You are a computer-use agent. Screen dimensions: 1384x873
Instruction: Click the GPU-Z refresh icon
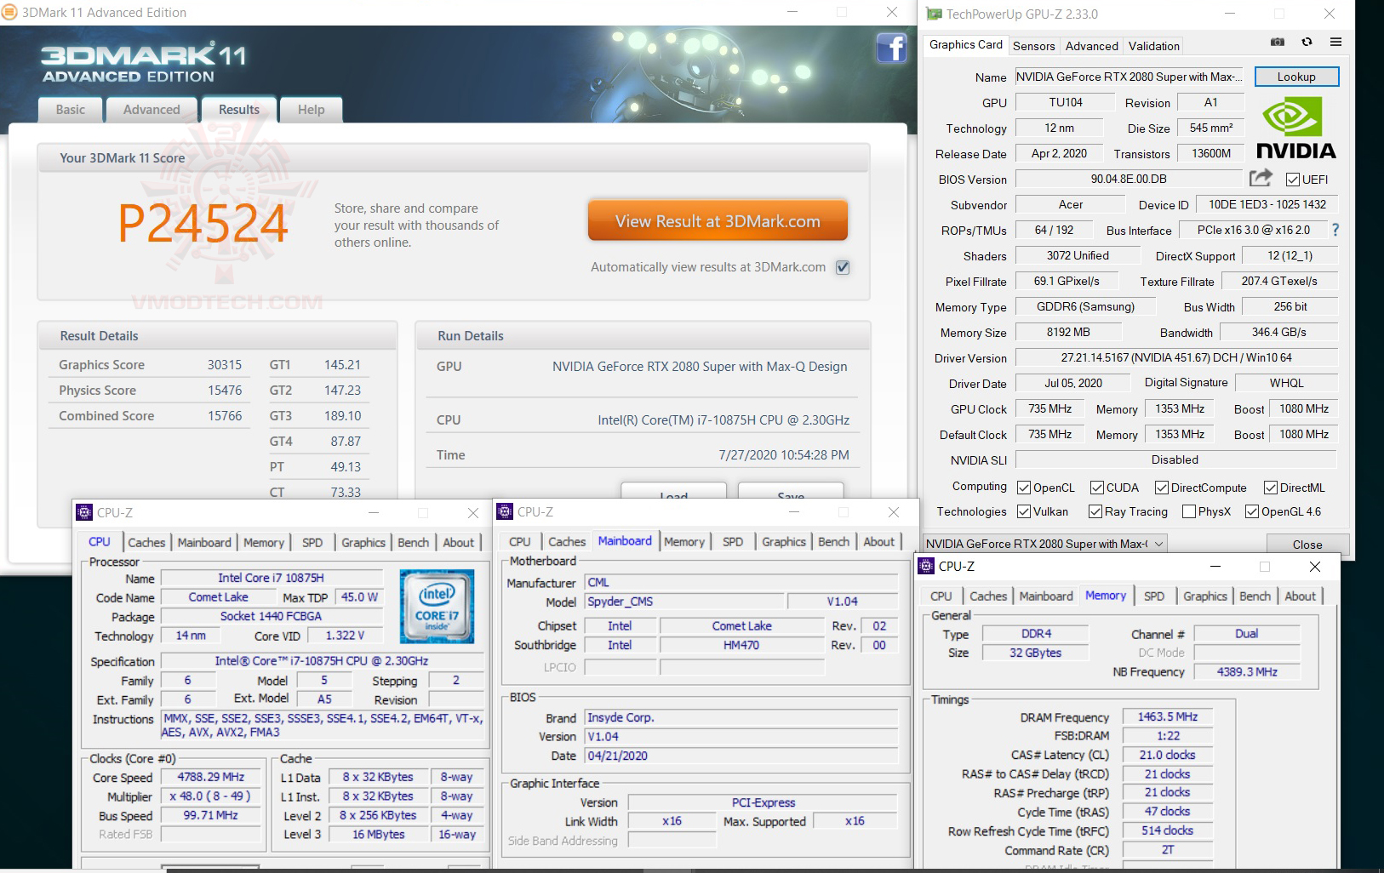point(1307,42)
